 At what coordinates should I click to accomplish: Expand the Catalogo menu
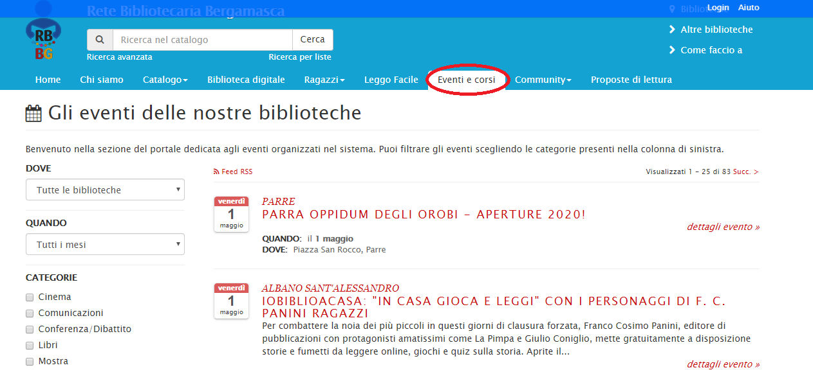click(165, 80)
